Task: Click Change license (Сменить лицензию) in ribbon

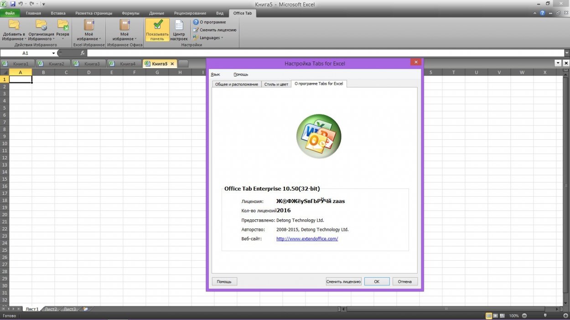Action: (196, 30)
